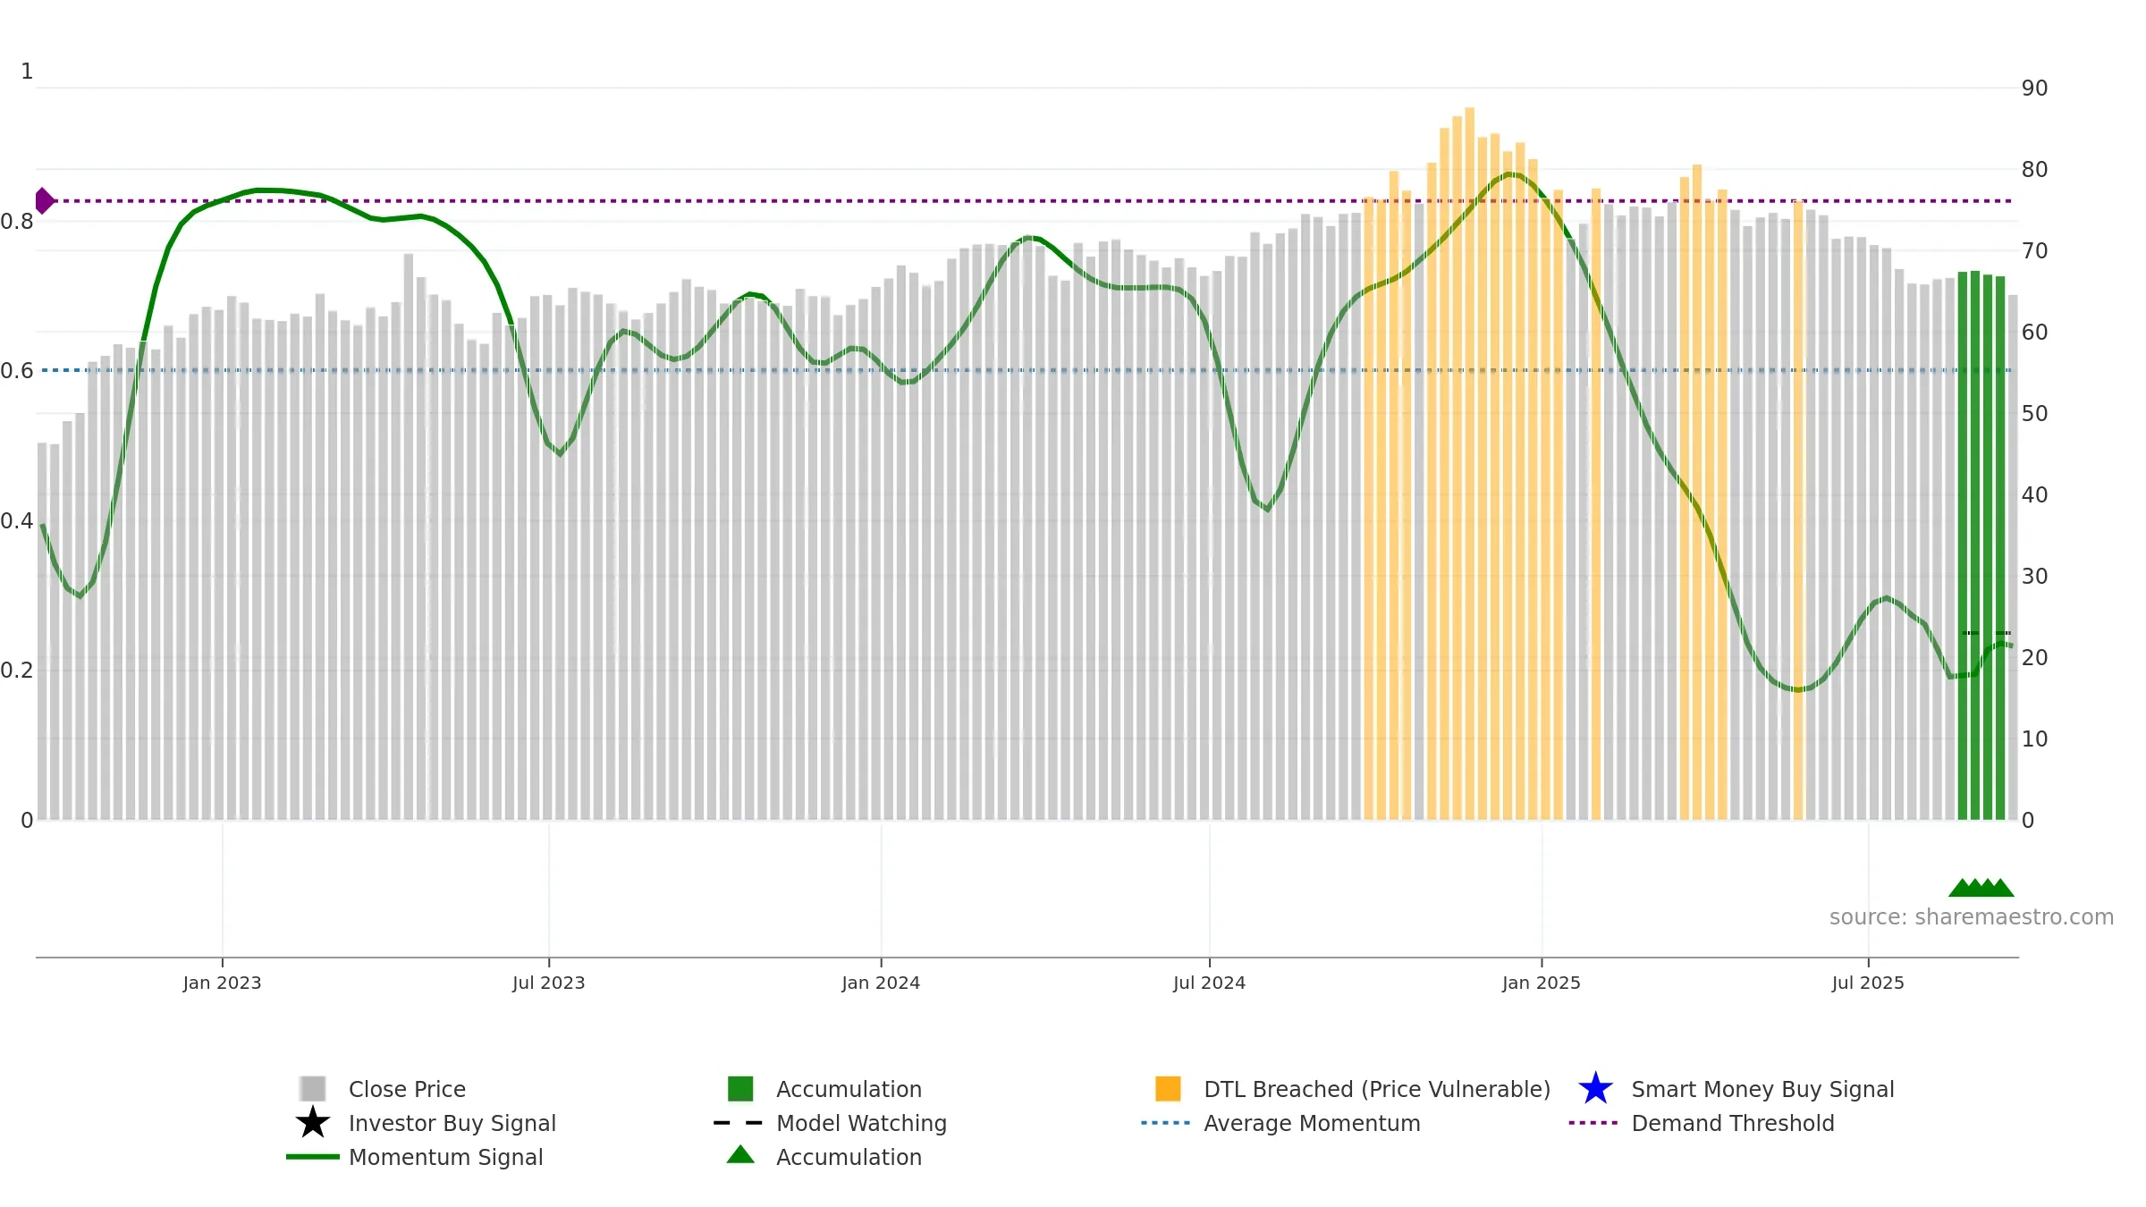This screenshot has height=1207, width=2146.
Task: Click the Model Watching dashed line icon
Action: [739, 1122]
